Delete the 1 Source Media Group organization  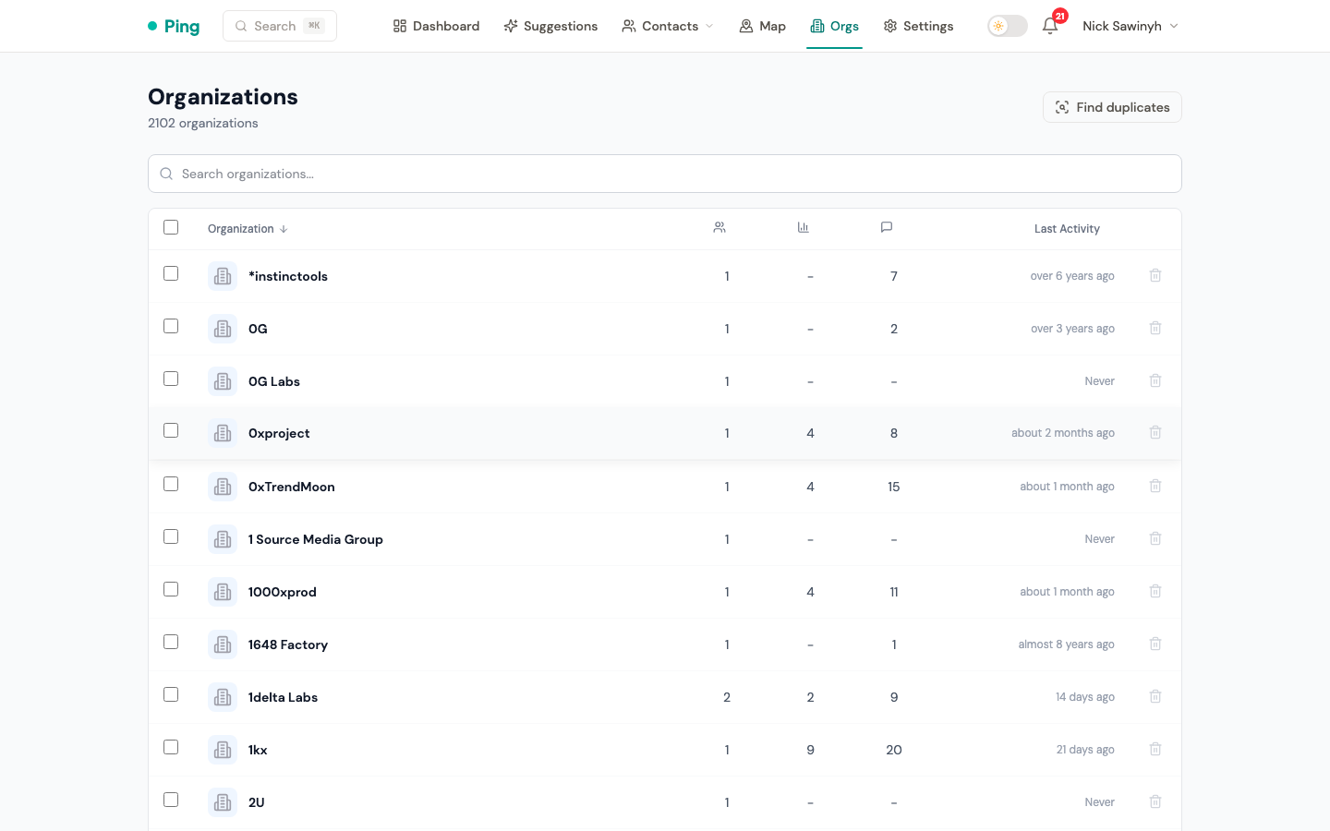[x=1155, y=538]
